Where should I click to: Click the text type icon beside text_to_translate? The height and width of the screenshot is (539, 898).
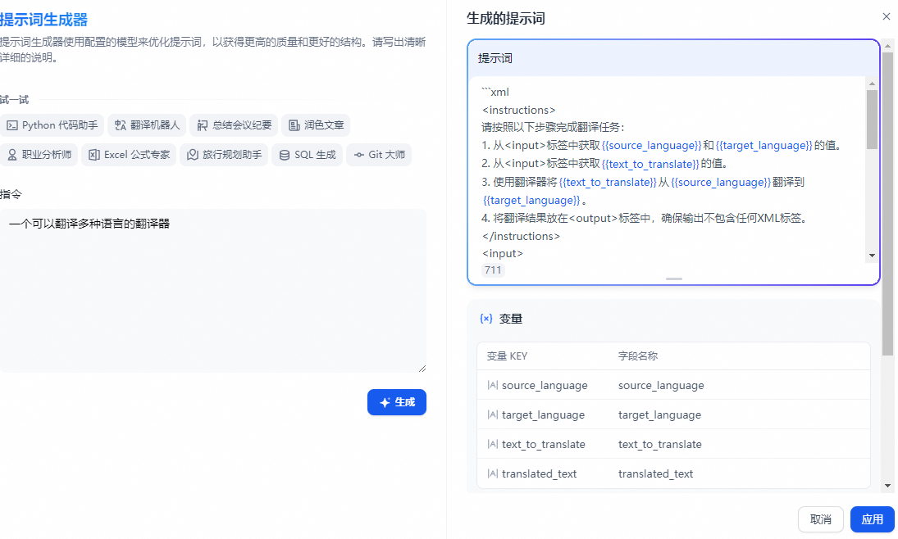[x=493, y=444]
